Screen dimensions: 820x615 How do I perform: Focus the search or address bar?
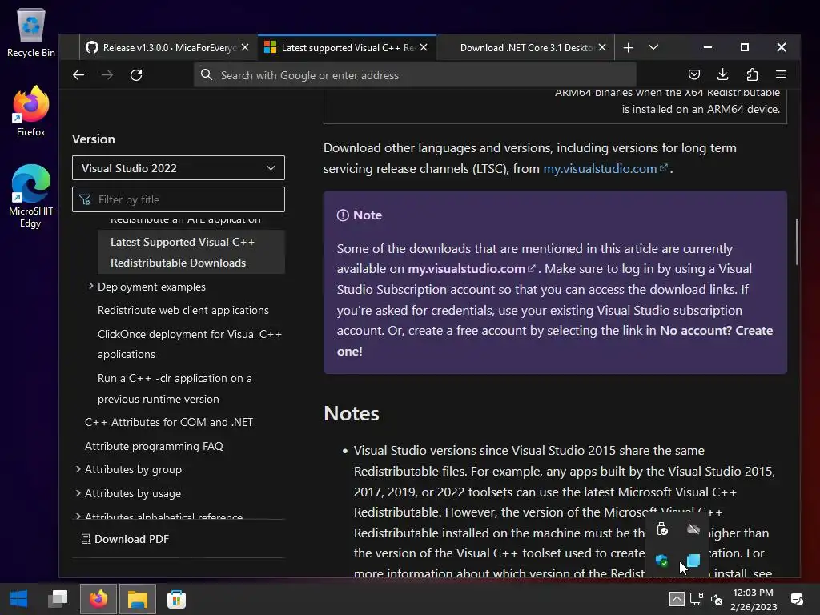416,74
